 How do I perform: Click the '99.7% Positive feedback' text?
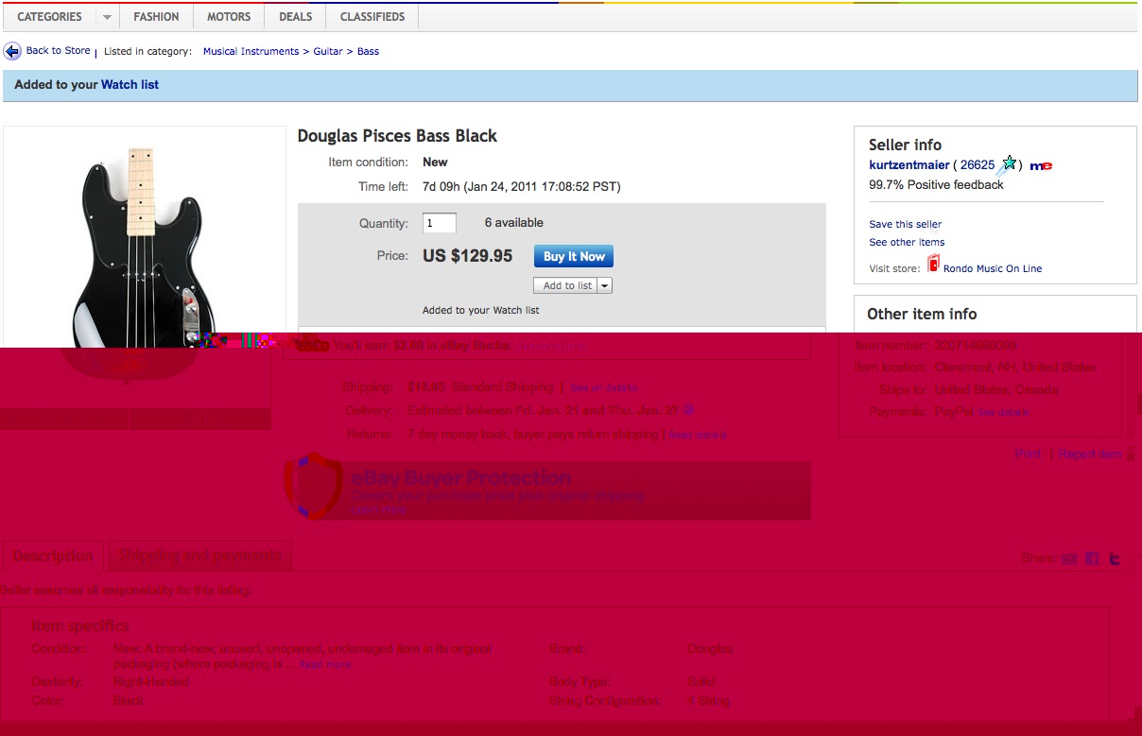936,185
